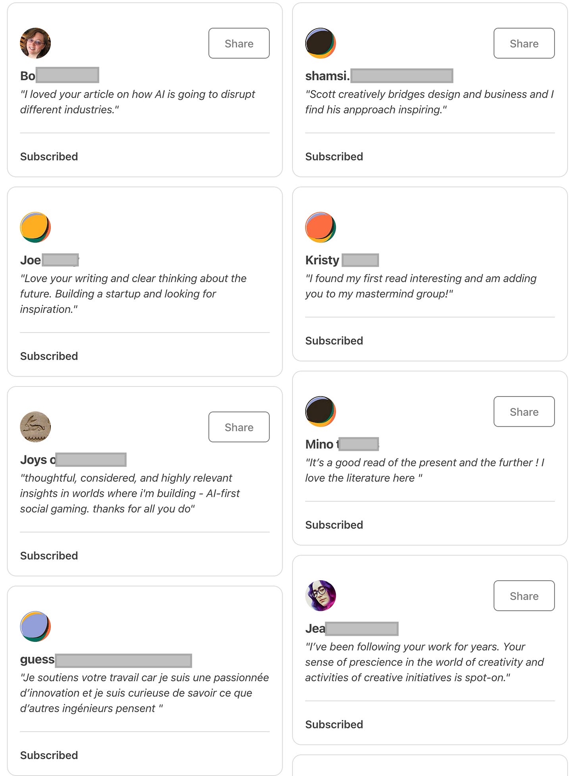Click Share on shamsi's card

[x=524, y=43]
